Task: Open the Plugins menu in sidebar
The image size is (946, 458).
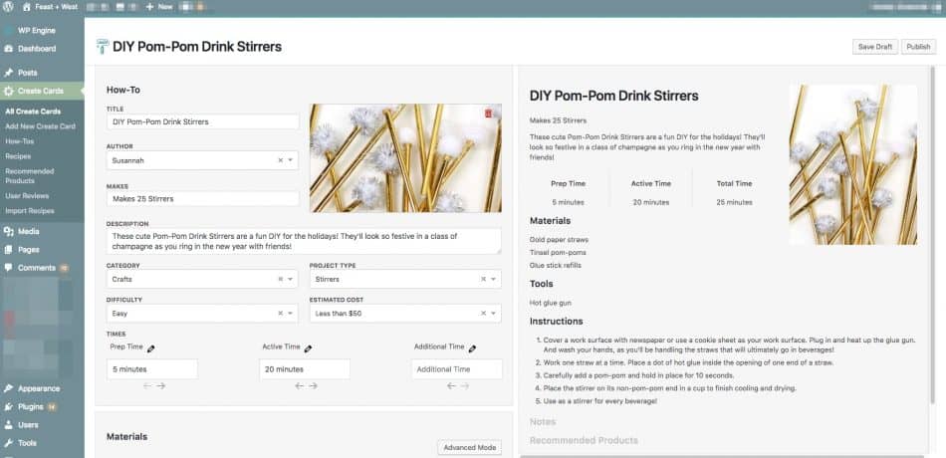Action: (x=30, y=407)
